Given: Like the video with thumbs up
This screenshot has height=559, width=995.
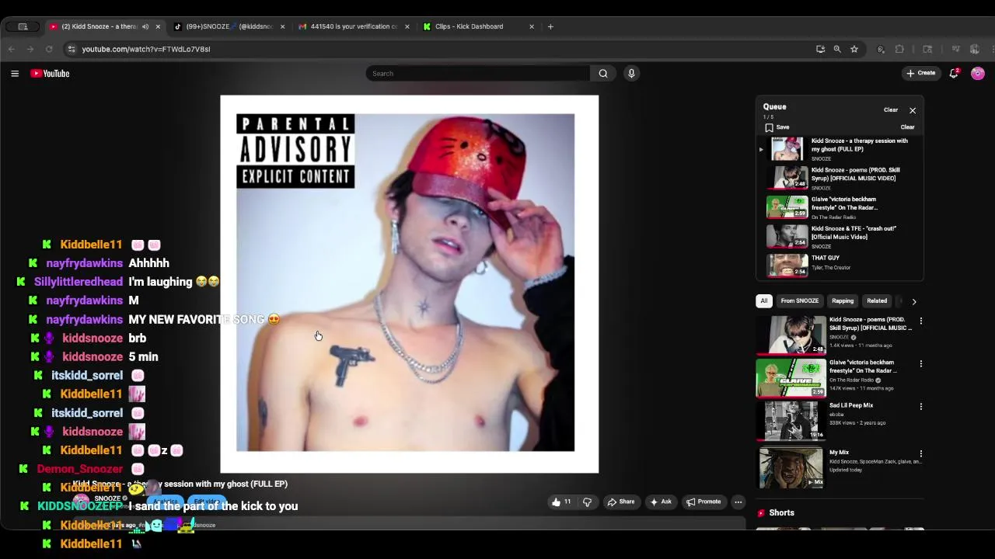Looking at the screenshot, I should pos(561,502).
